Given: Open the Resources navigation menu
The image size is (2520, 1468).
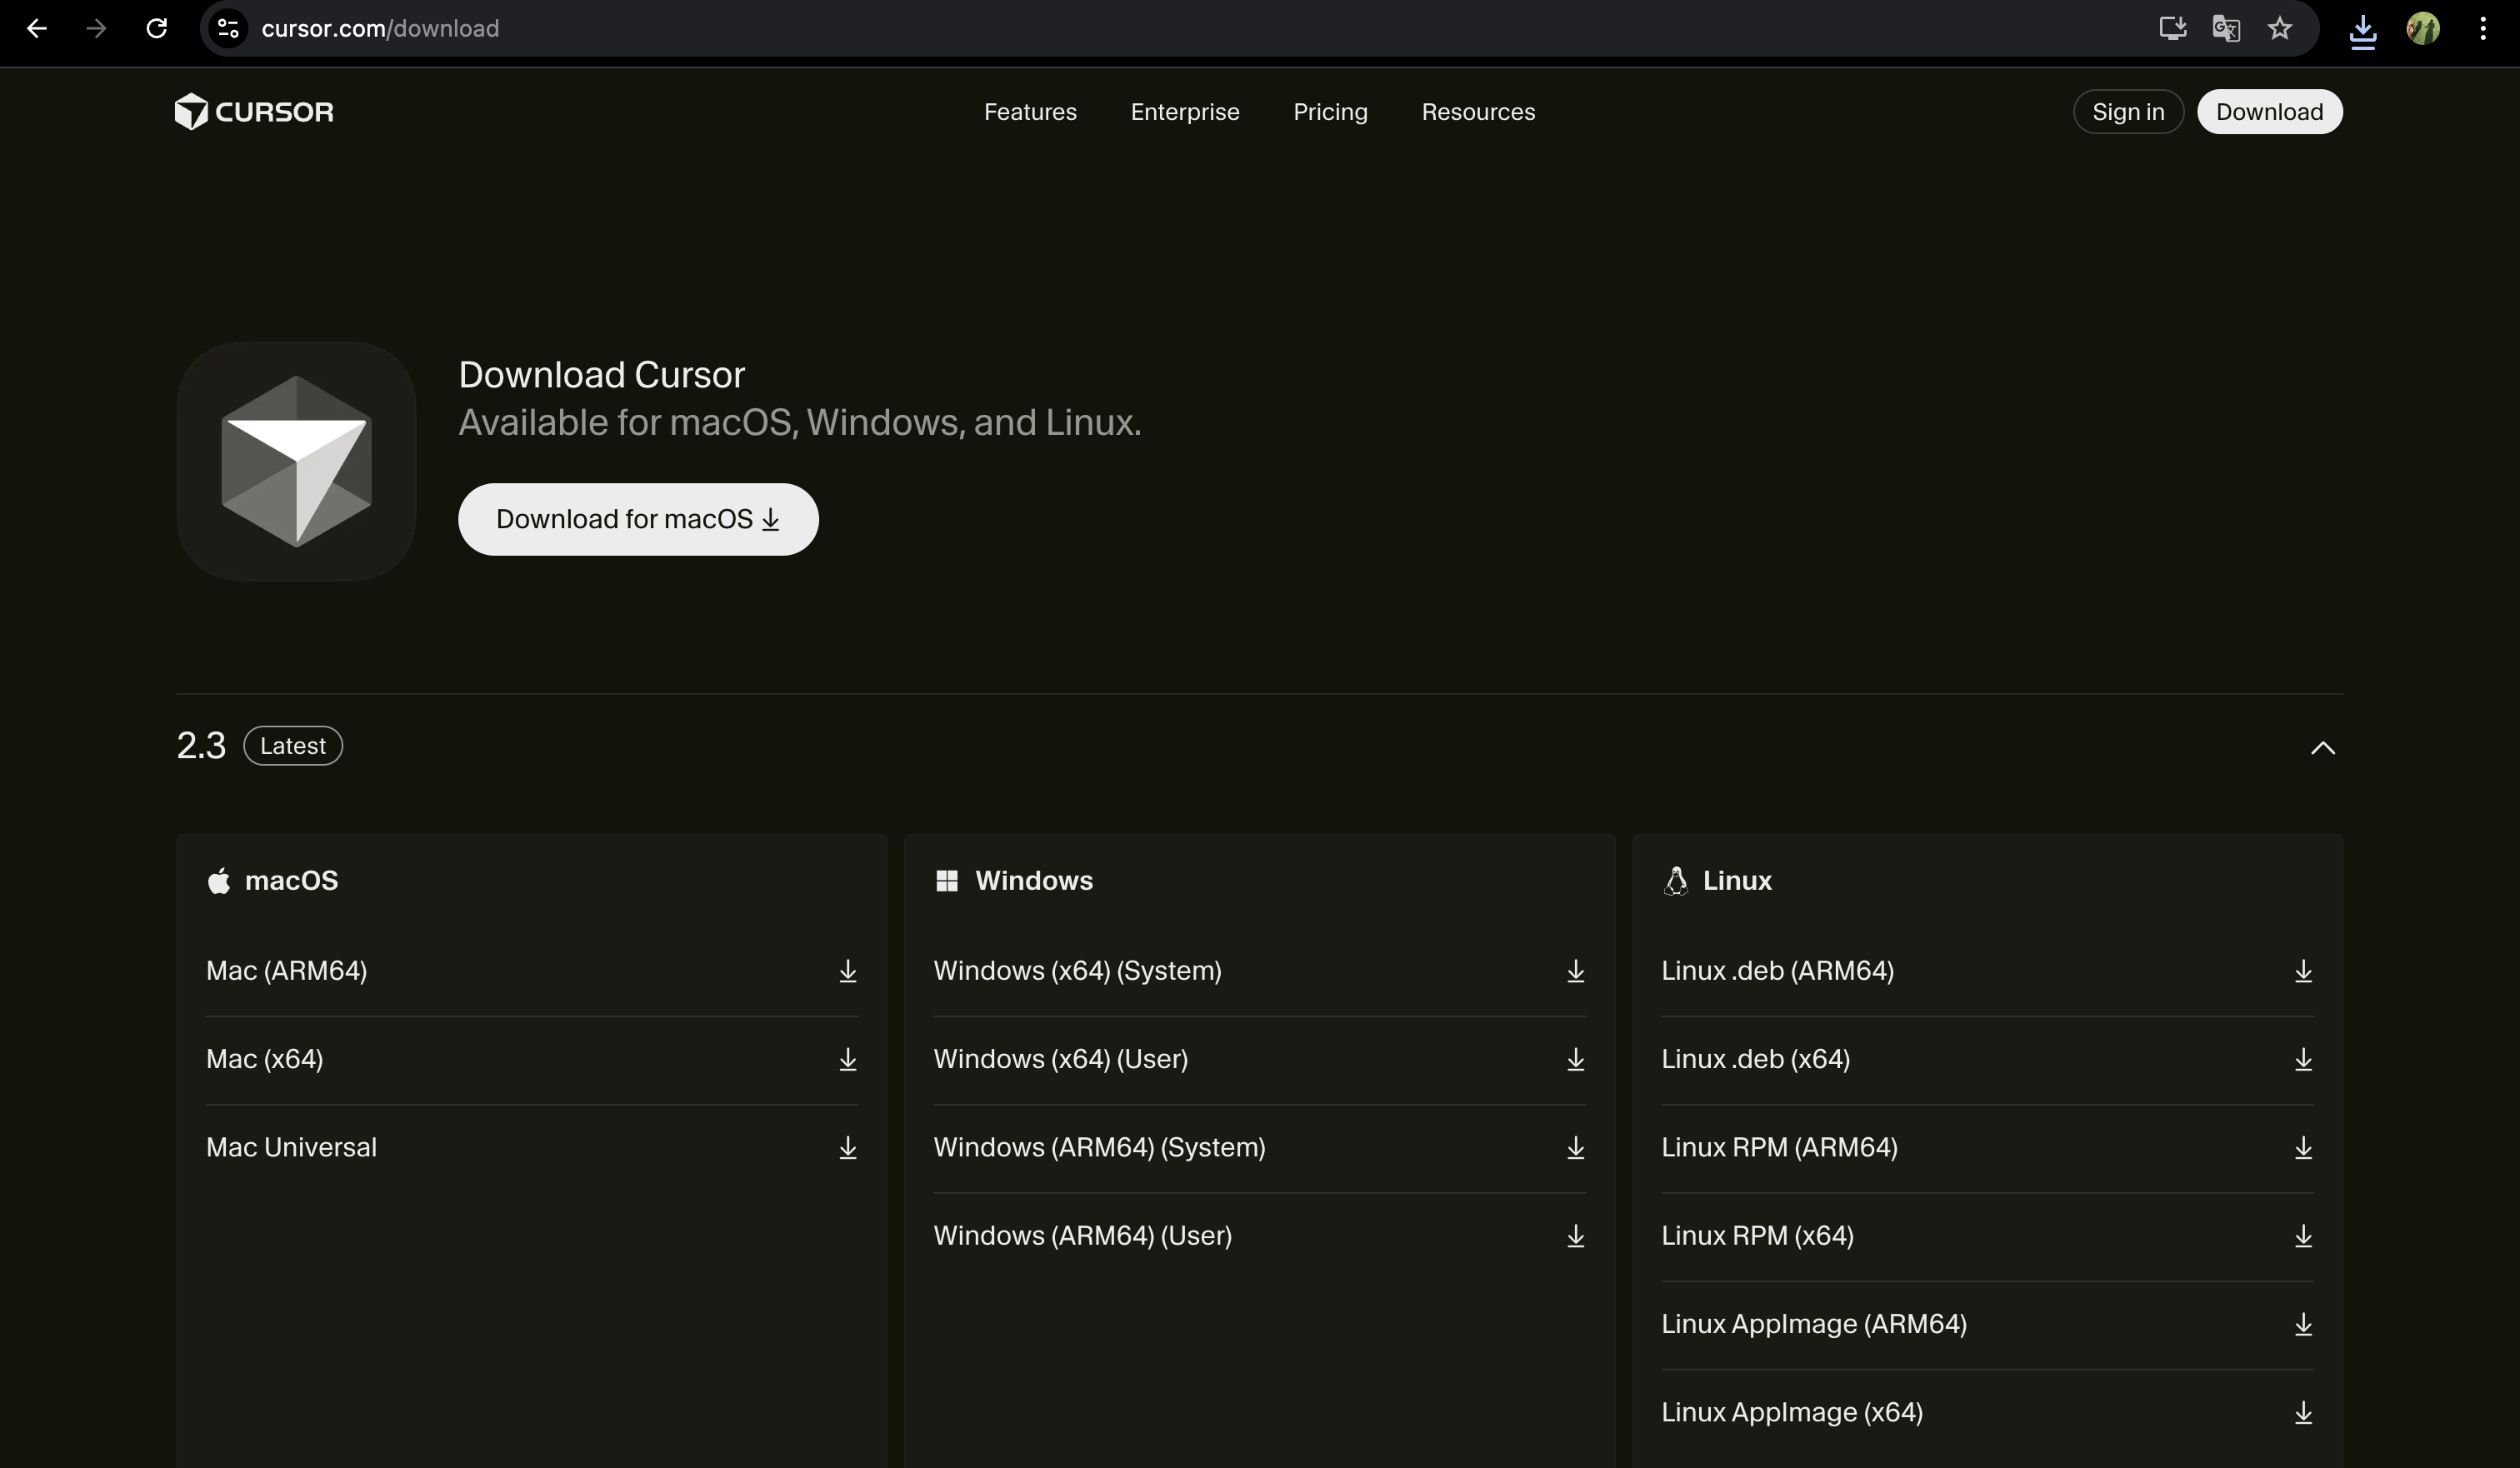Looking at the screenshot, I should click(x=1478, y=112).
